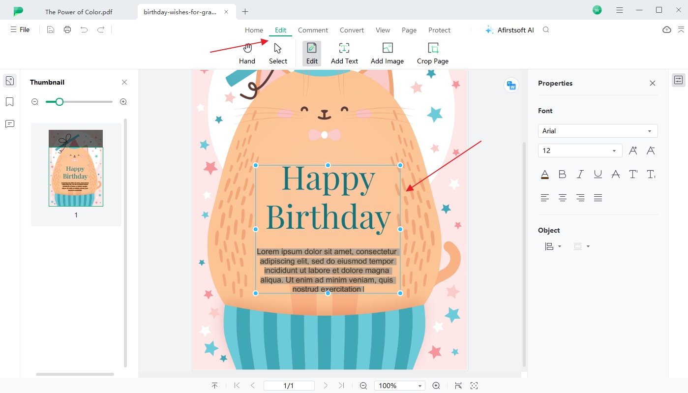This screenshot has height=393, width=688.
Task: Click the cloud upload icon
Action: [667, 30]
